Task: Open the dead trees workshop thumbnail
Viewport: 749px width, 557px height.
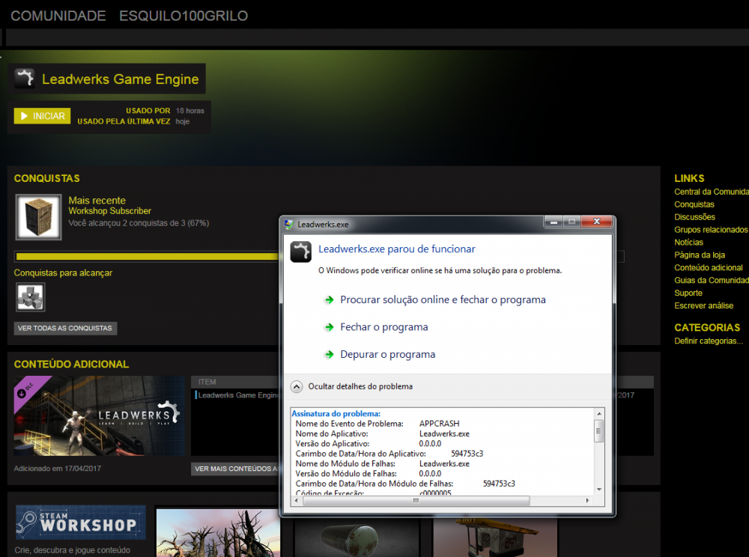Action: (x=218, y=532)
